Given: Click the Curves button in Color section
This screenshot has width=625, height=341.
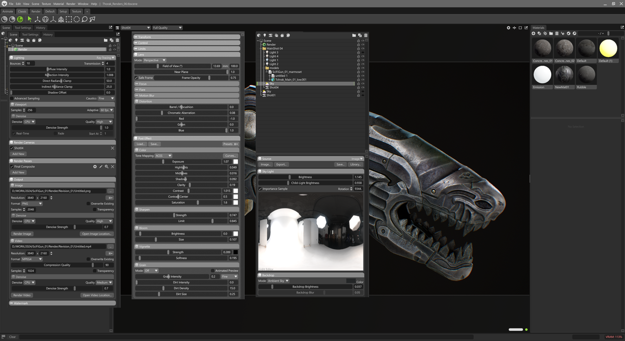Looking at the screenshot, I should coord(230,156).
